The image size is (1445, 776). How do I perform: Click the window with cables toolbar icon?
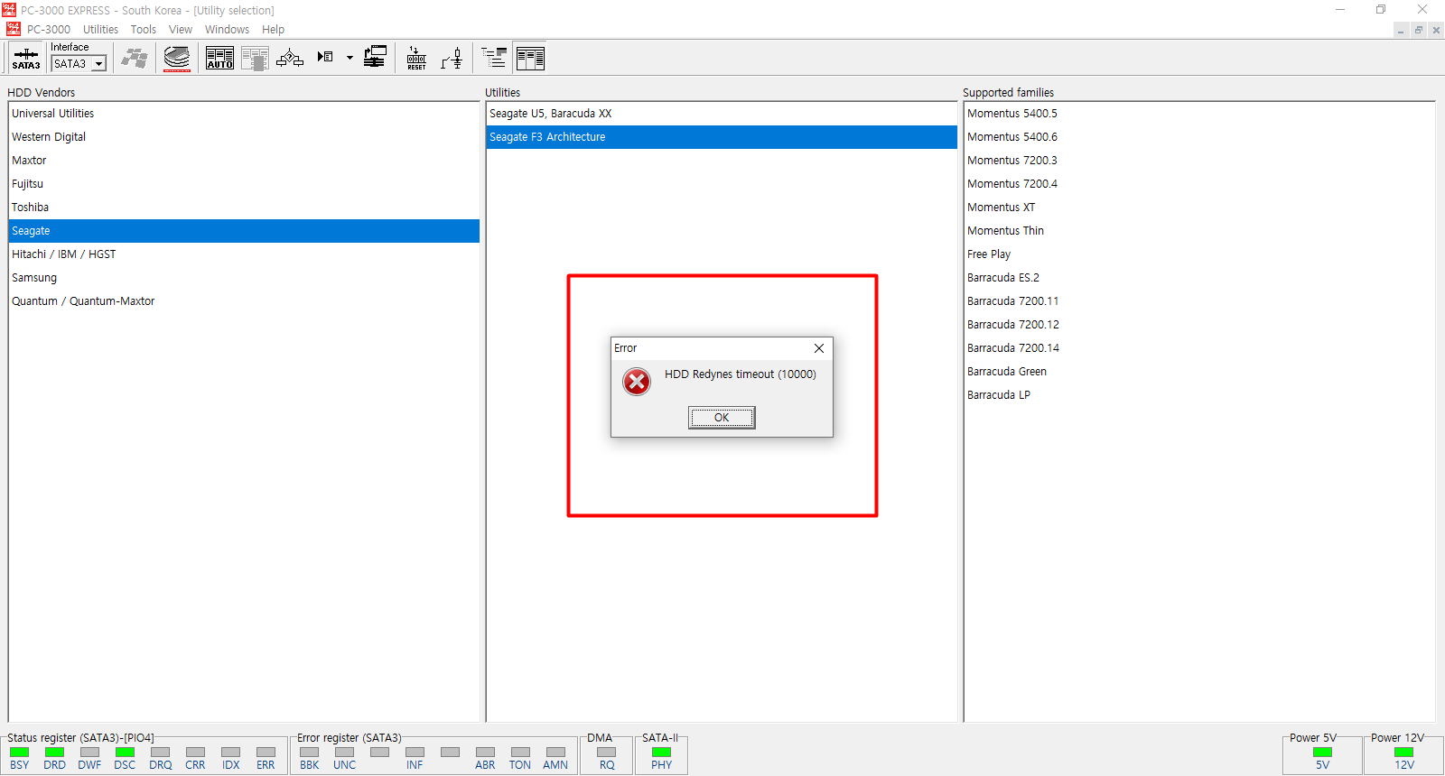point(375,58)
